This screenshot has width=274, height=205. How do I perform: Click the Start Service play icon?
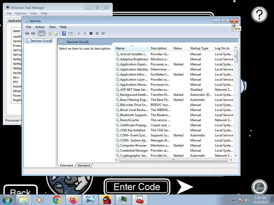point(79,33)
